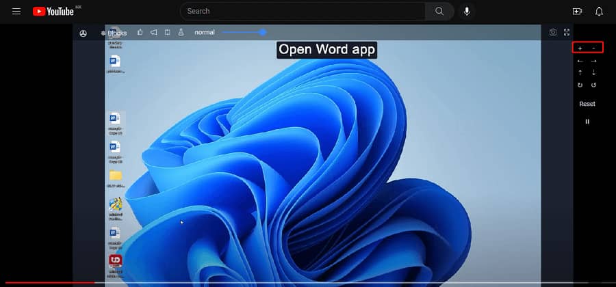Click the Reset button
616x287 pixels.
click(587, 104)
